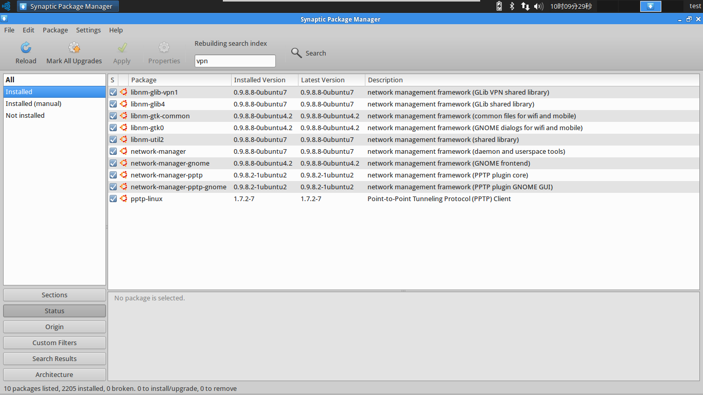Screen dimensions: 703x395
Task: Click the Mark All Upgrades icon
Action: click(x=74, y=48)
